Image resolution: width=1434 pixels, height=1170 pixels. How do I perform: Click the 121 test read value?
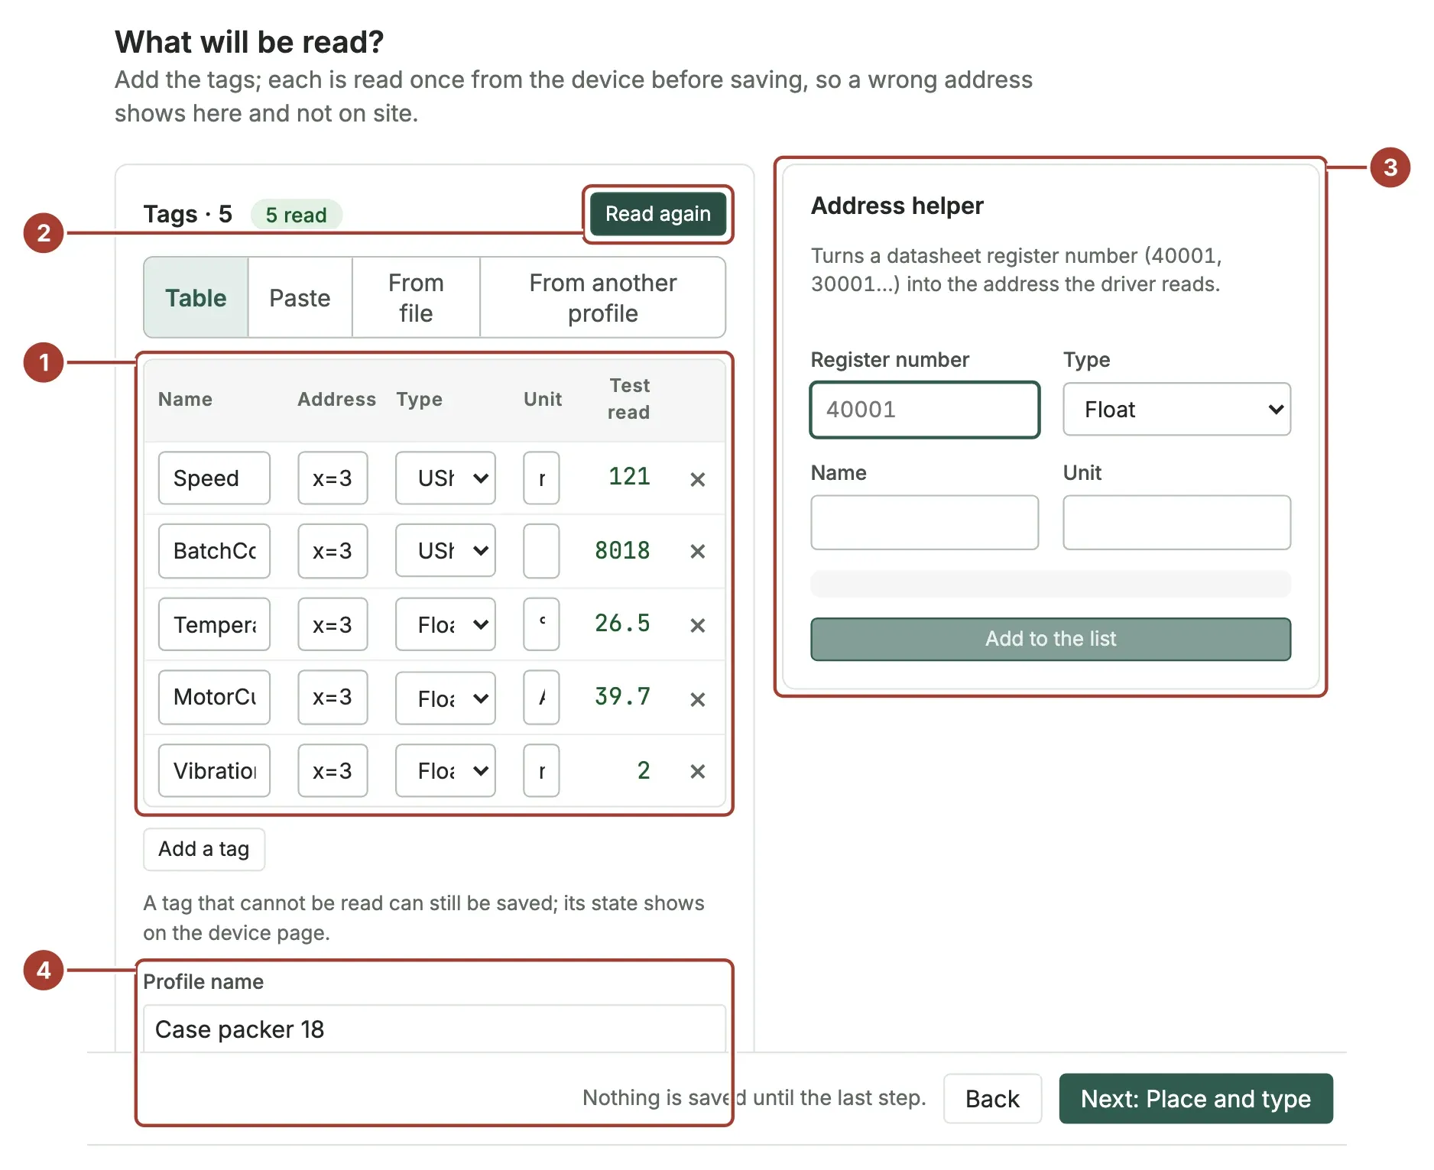pyautogui.click(x=629, y=477)
